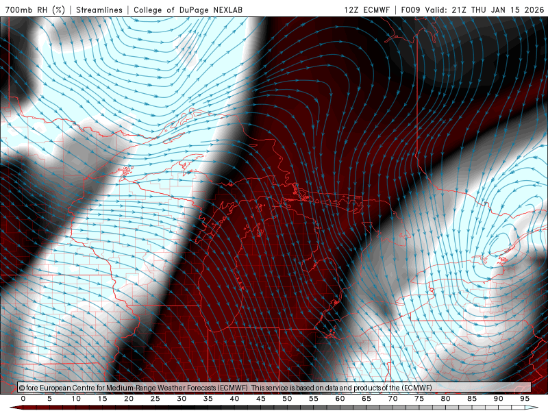
Task: Click the '10' value on color scale
Action: [76, 399]
